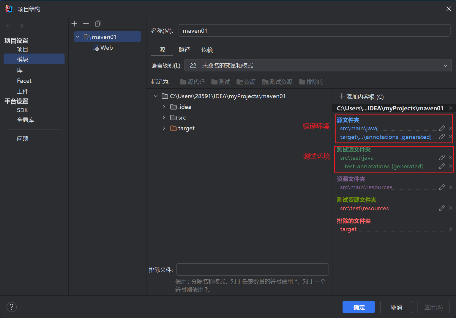This screenshot has height=318, width=456.
Task: Edit src\test\resources root properties
Action: click(442, 208)
